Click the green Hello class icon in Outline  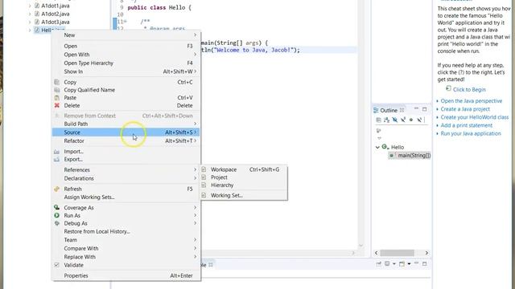[x=385, y=146]
